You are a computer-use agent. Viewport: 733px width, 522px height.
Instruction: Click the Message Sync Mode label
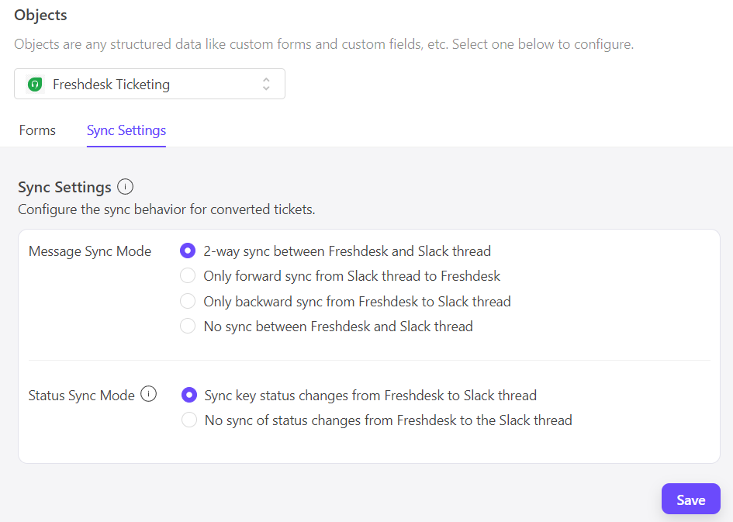tap(90, 251)
